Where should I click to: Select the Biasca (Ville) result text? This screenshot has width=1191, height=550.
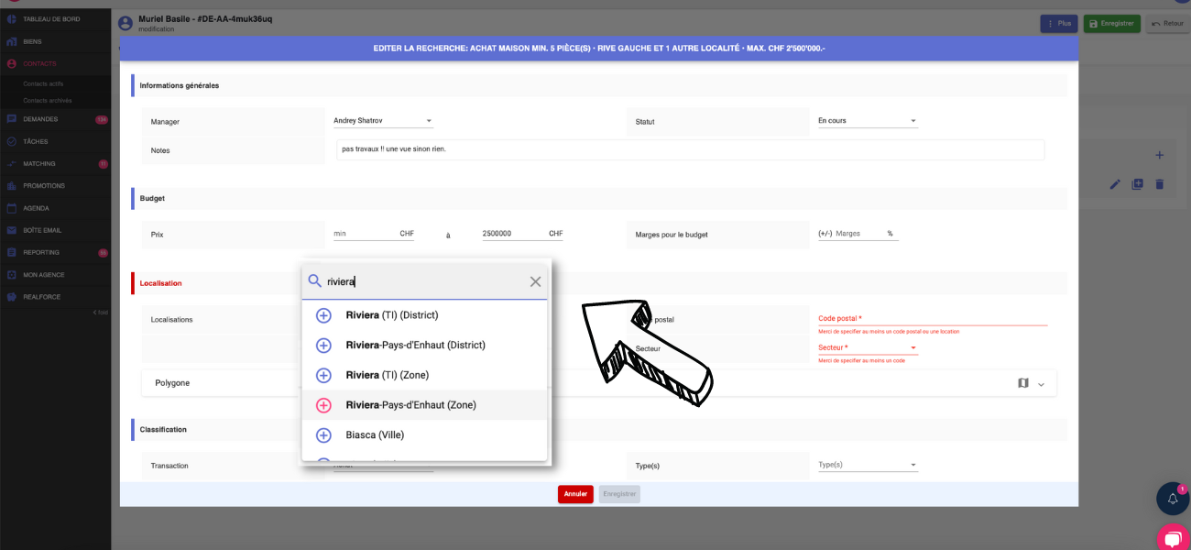(375, 435)
